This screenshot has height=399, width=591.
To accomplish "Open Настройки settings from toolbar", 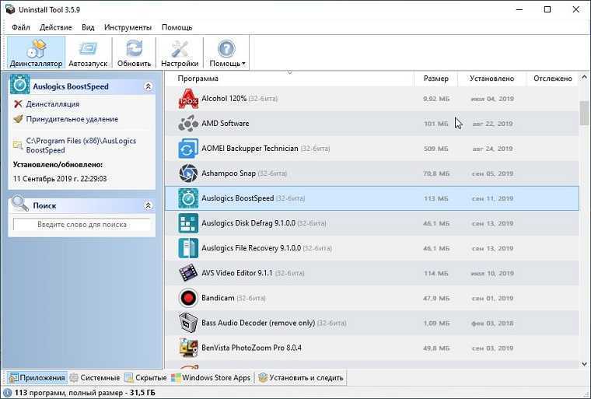I will 180,52.
